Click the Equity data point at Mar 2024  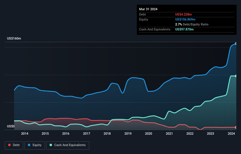point(236,44)
